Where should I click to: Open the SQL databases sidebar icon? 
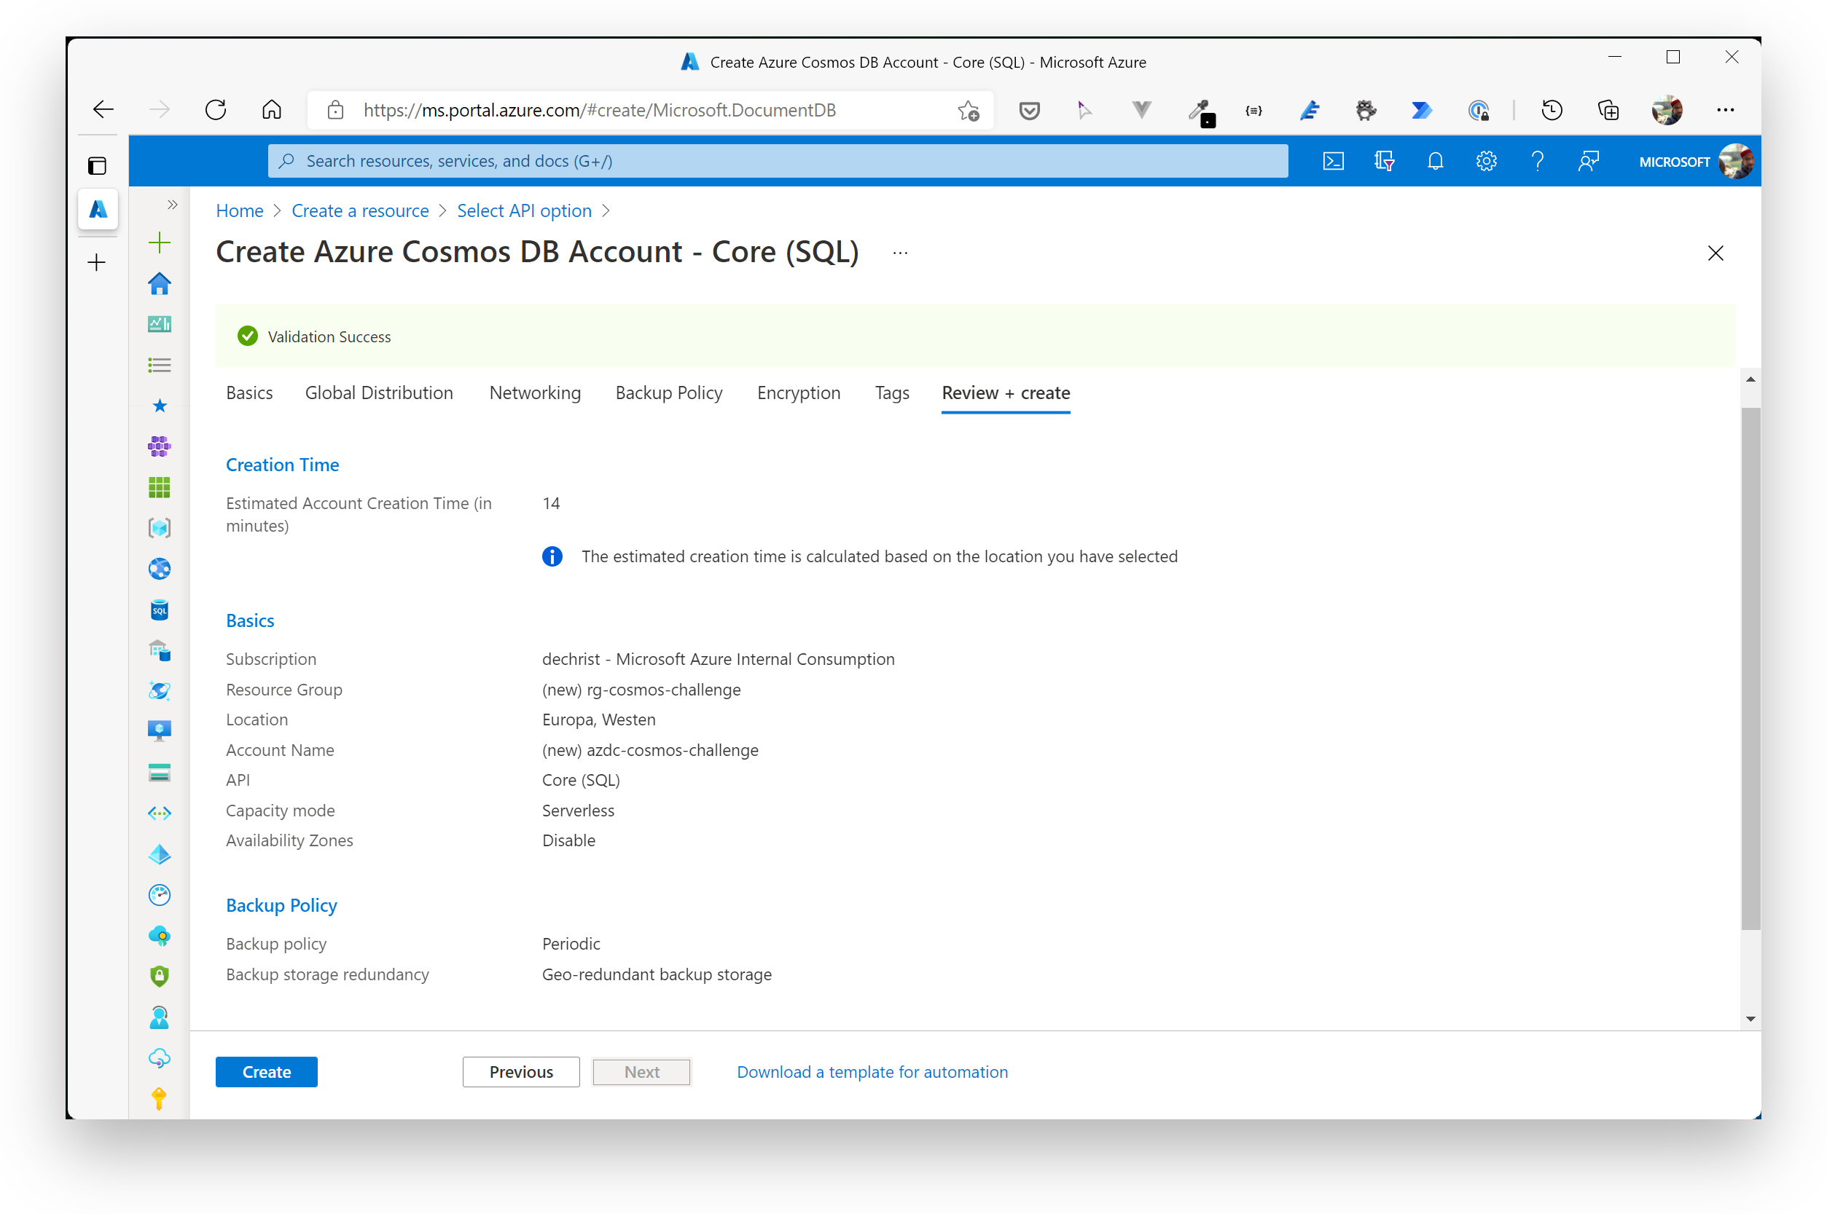(x=159, y=610)
